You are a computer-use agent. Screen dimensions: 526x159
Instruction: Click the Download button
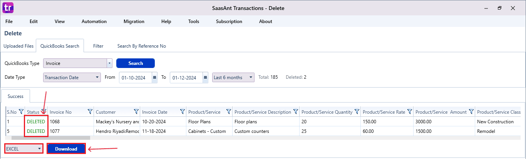[66, 149]
